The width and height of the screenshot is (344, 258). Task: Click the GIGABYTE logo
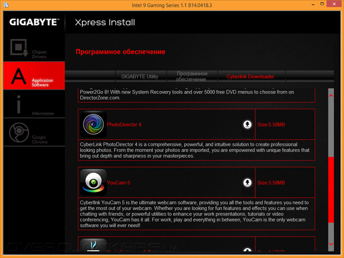(34, 22)
